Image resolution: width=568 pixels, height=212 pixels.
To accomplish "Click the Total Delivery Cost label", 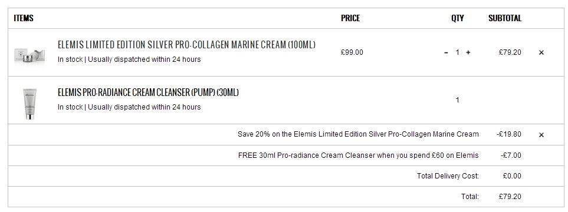I will [448, 176].
